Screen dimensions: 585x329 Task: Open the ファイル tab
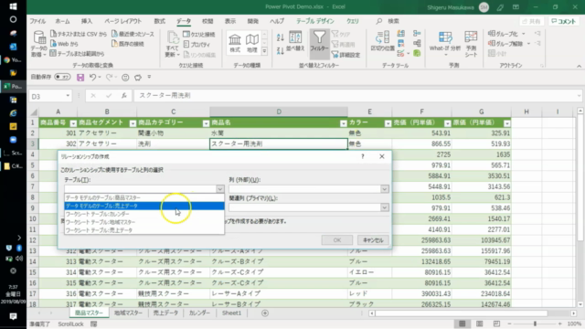37,21
